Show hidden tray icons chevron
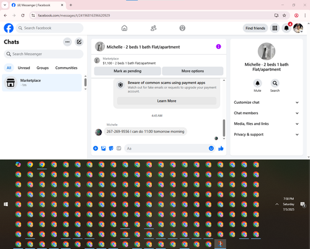 [277, 204]
